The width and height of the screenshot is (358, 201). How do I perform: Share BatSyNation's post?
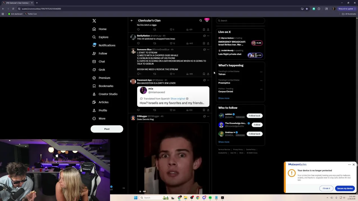(208, 43)
